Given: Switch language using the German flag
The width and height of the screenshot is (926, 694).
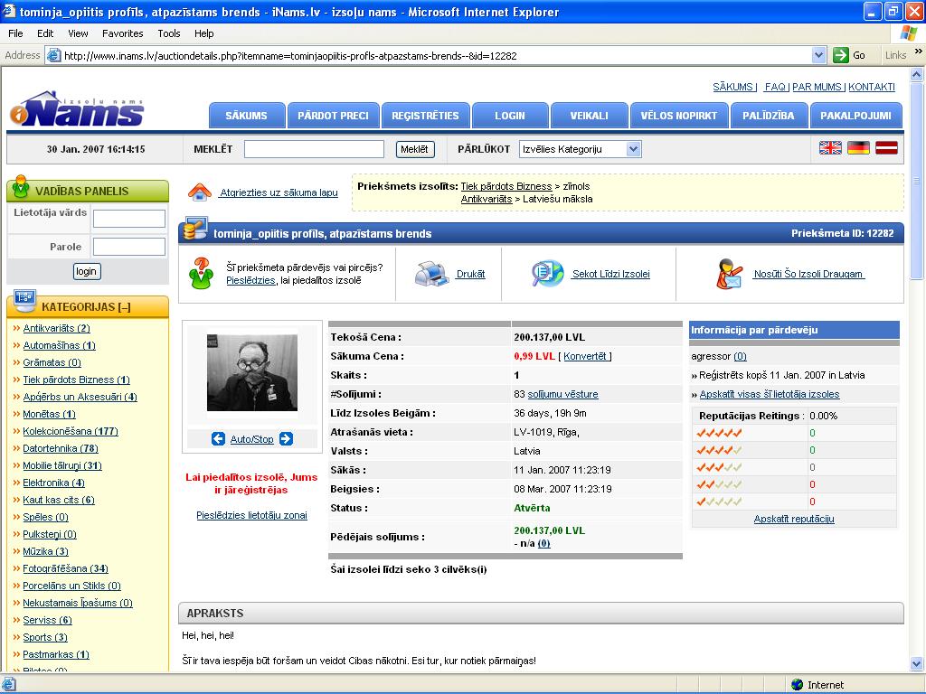Looking at the screenshot, I should point(858,148).
